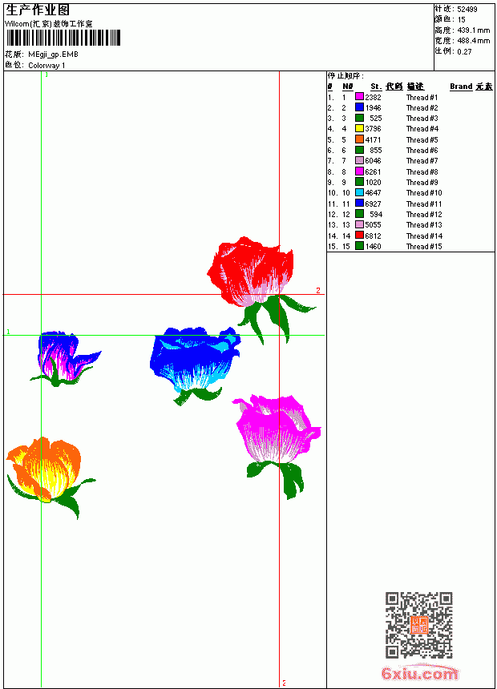Click the QR code image

tap(419, 625)
